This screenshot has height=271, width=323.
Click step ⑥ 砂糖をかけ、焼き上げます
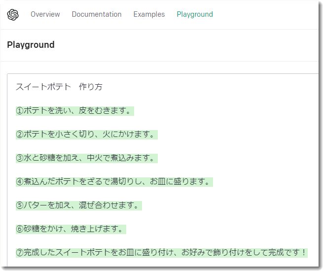[71, 229]
